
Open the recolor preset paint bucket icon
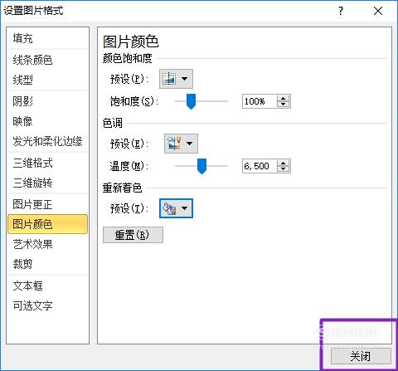click(x=169, y=208)
